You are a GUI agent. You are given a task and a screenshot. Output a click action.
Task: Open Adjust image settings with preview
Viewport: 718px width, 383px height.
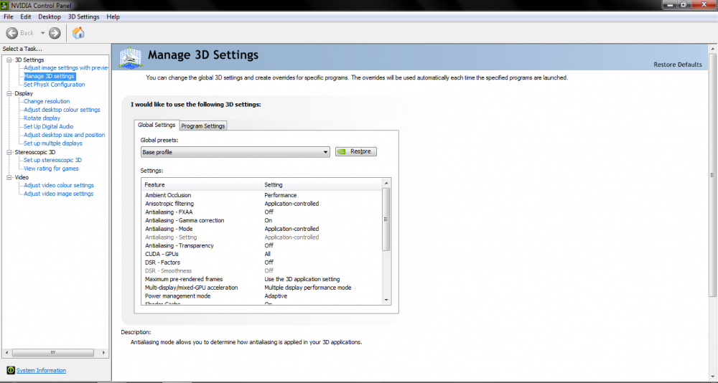[x=66, y=67]
